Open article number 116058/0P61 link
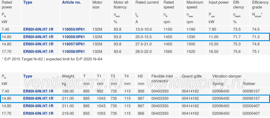 pos(73,52)
